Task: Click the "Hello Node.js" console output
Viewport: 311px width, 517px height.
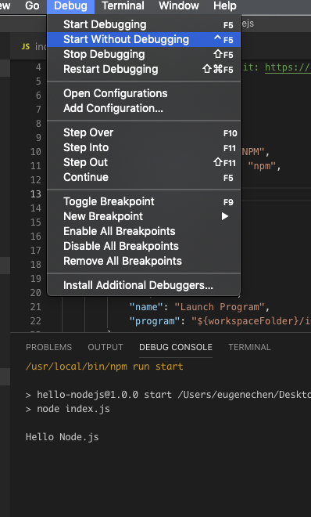Action: pos(63,437)
